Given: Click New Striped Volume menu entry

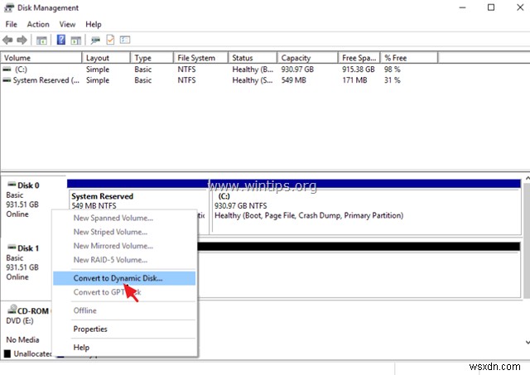Looking at the screenshot, I should pyautogui.click(x=124, y=232).
